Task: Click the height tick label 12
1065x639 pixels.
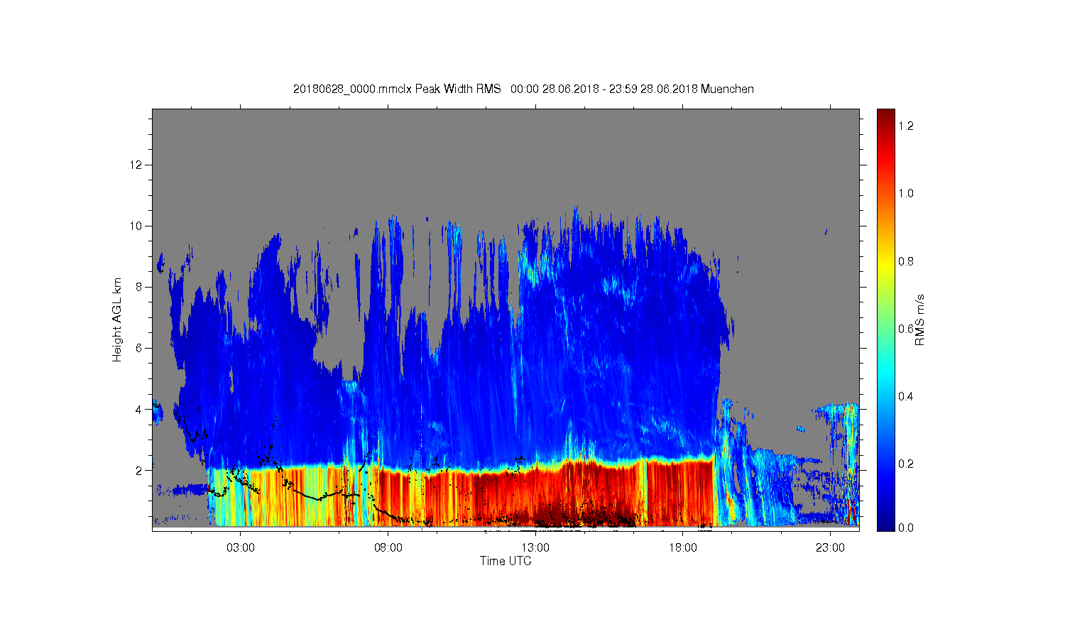Action: point(136,165)
